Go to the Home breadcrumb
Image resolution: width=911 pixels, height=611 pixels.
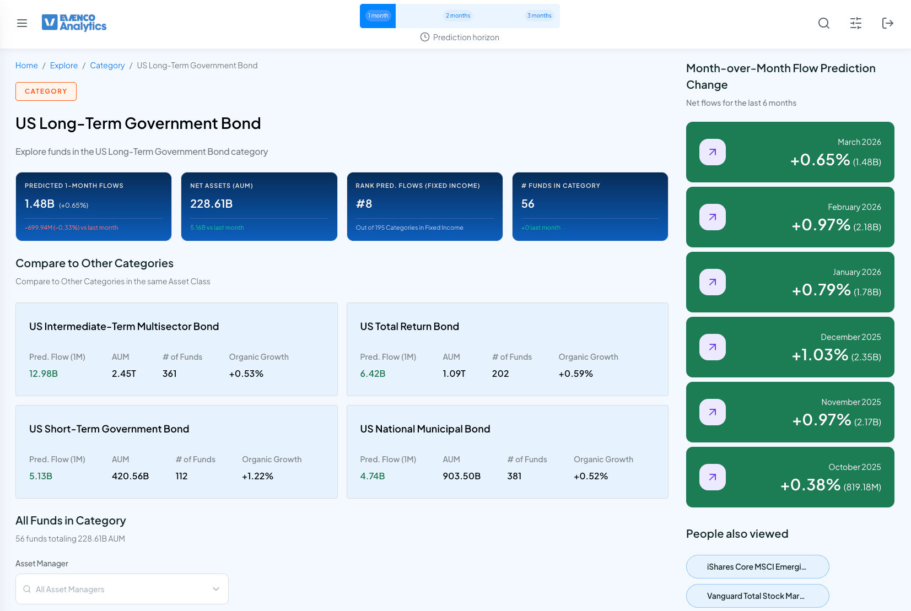[x=26, y=66]
